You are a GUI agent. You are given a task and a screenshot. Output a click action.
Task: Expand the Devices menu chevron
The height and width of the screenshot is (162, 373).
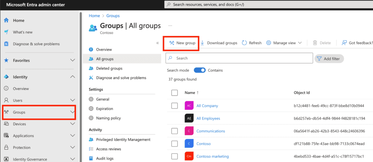tap(73, 124)
